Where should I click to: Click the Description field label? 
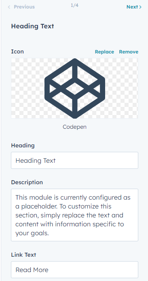27,182
